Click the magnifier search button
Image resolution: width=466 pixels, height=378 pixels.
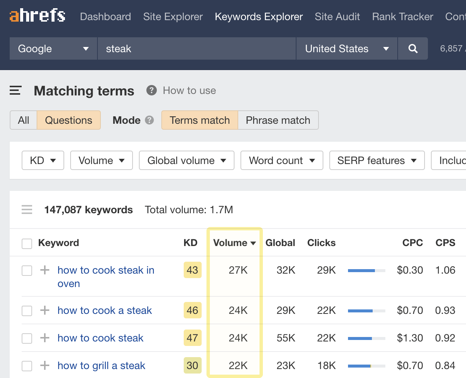tap(413, 48)
